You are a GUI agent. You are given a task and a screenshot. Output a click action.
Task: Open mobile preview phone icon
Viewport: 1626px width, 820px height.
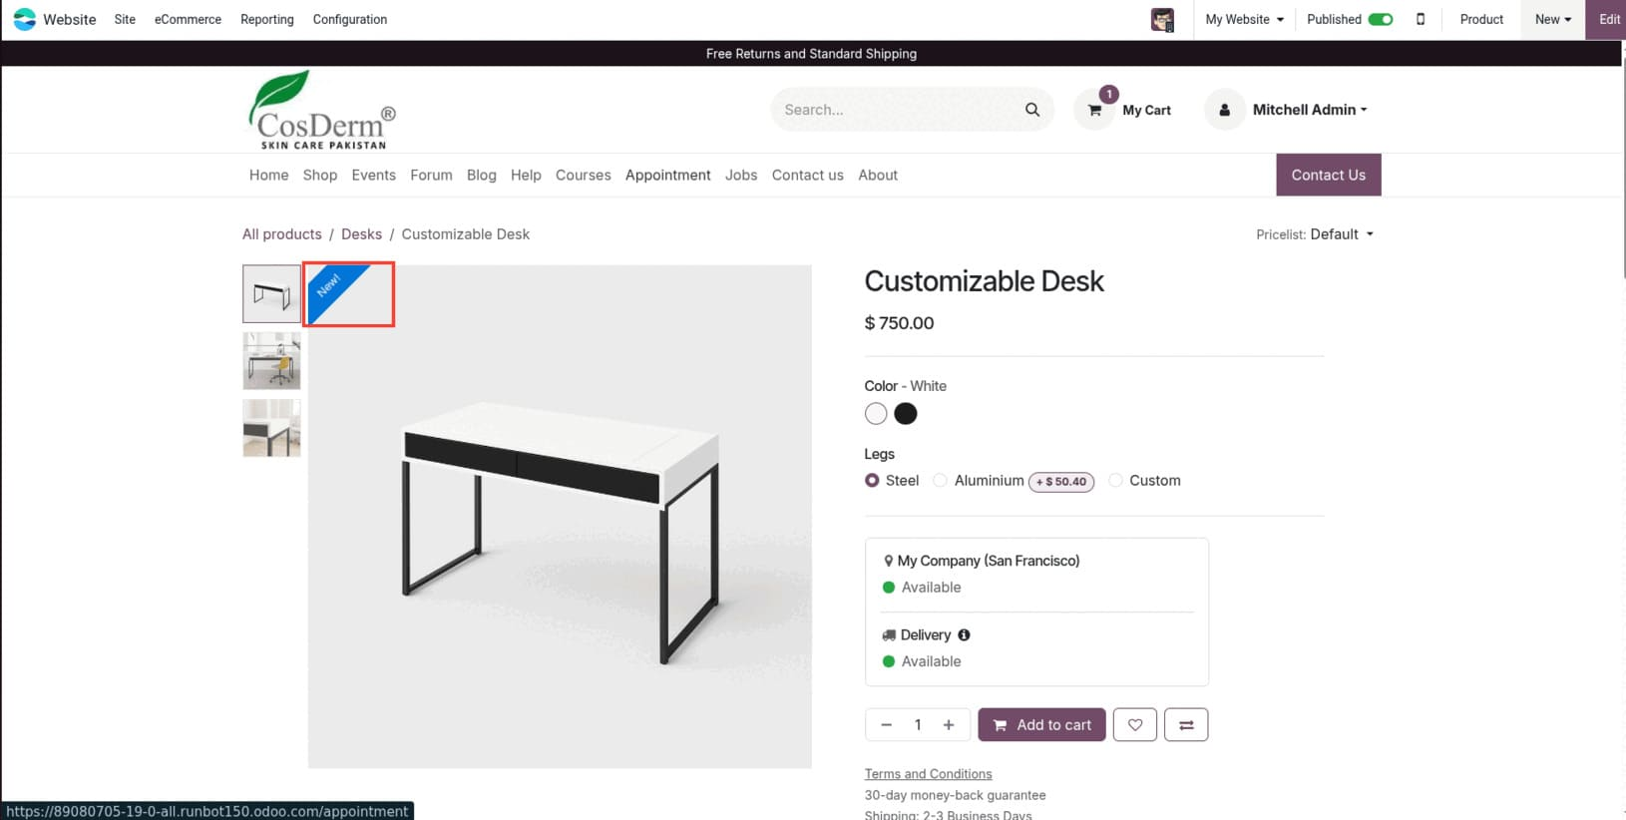1421,19
